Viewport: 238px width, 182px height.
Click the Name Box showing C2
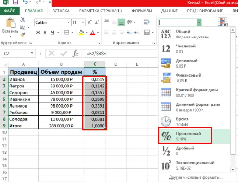(18, 53)
